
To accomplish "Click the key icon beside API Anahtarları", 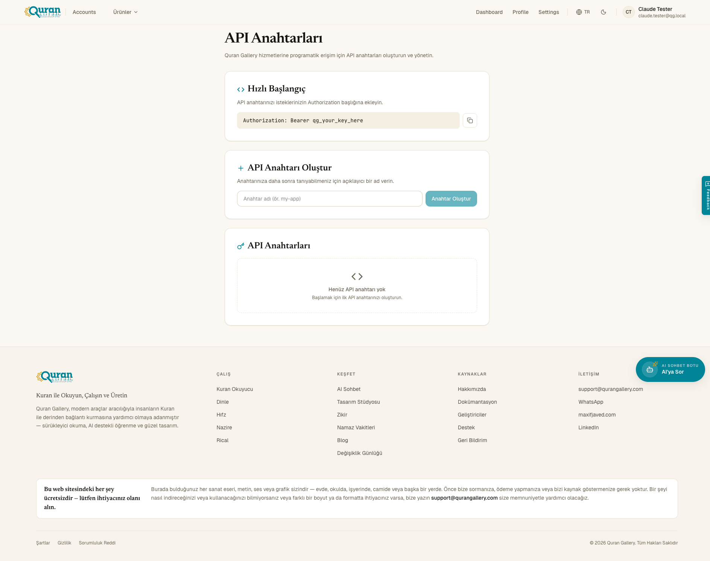I will (x=241, y=246).
